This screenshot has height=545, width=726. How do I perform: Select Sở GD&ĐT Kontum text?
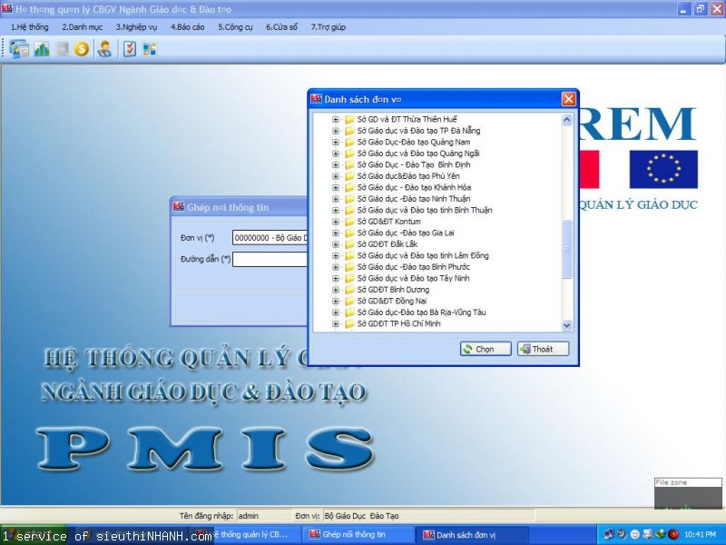tap(389, 222)
